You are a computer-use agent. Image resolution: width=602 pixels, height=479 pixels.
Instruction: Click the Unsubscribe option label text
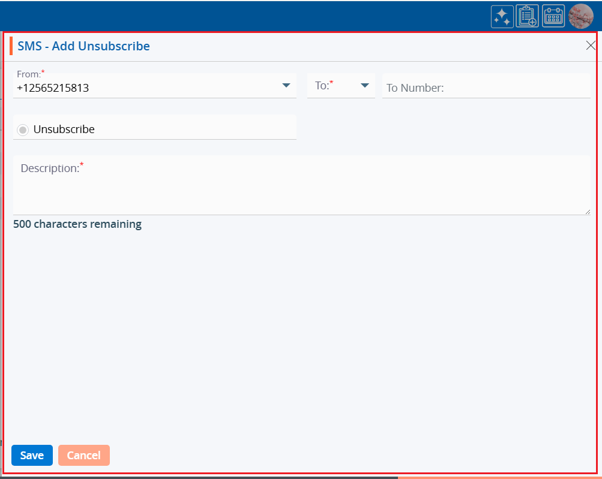pyautogui.click(x=64, y=129)
